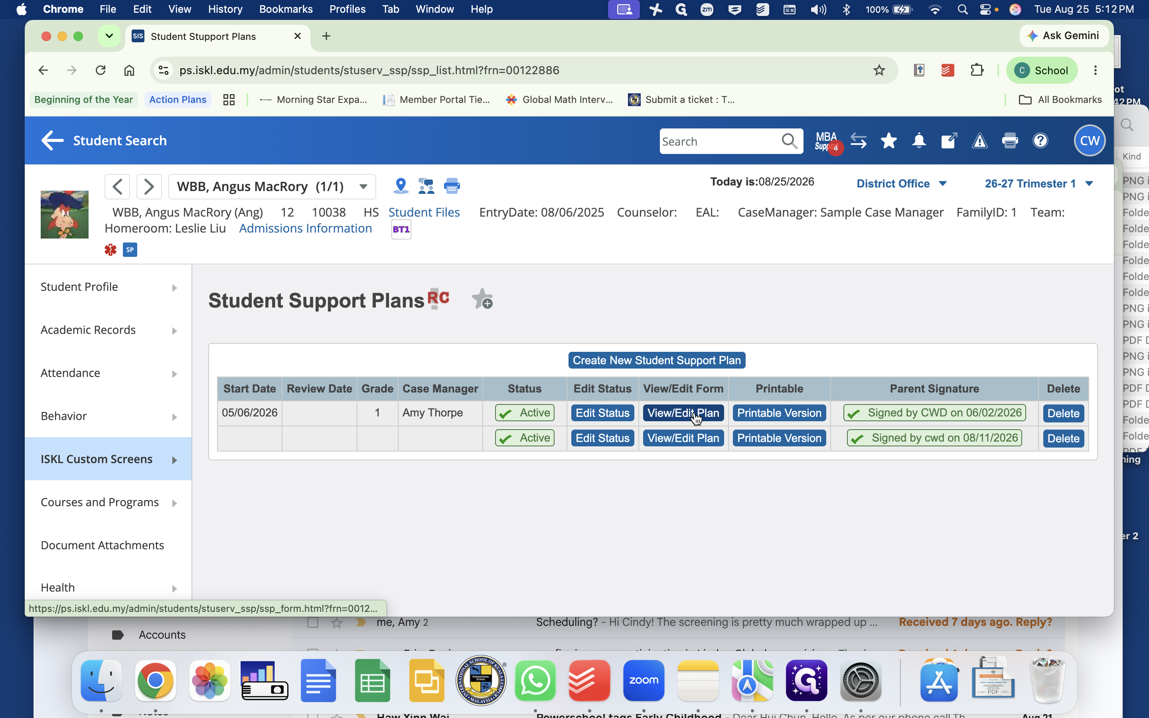The height and width of the screenshot is (718, 1149).
Task: Click Create New Student Support Plan
Action: pos(657,361)
